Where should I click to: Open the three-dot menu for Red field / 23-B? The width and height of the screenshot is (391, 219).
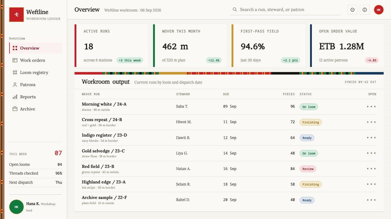pyautogui.click(x=371, y=169)
